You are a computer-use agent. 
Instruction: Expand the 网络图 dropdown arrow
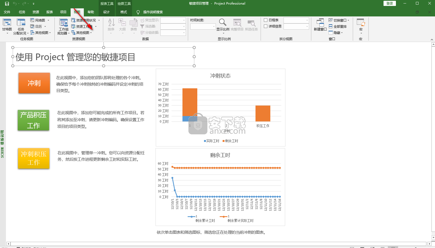click(x=49, y=20)
